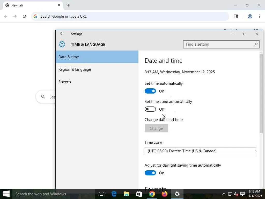The height and width of the screenshot is (199, 265).
Task: Click the taskbar clock showing 8:13 AM
Action: point(254,194)
